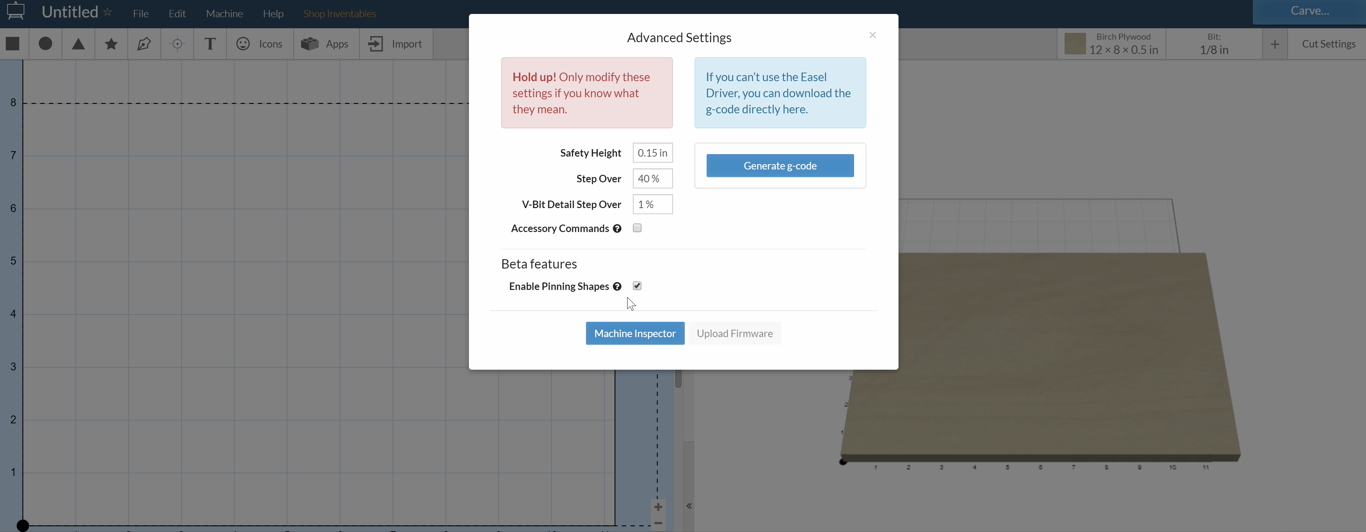
Task: Open the Machine Inspector
Action: pos(635,333)
